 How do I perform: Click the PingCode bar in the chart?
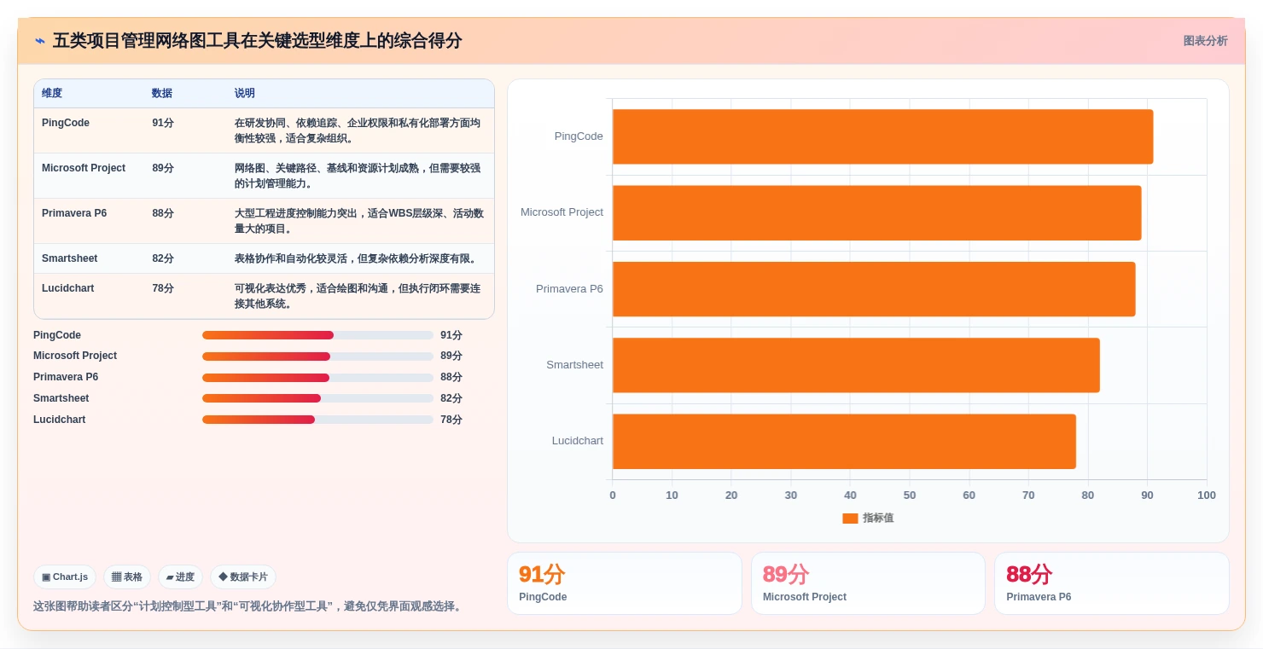882,136
